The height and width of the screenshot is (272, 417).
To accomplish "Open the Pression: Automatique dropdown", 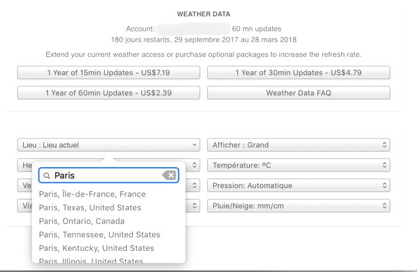I will [298, 186].
